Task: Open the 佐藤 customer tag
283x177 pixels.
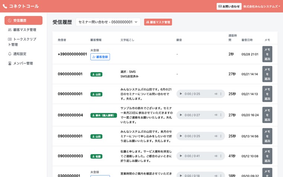Action: click(96, 157)
